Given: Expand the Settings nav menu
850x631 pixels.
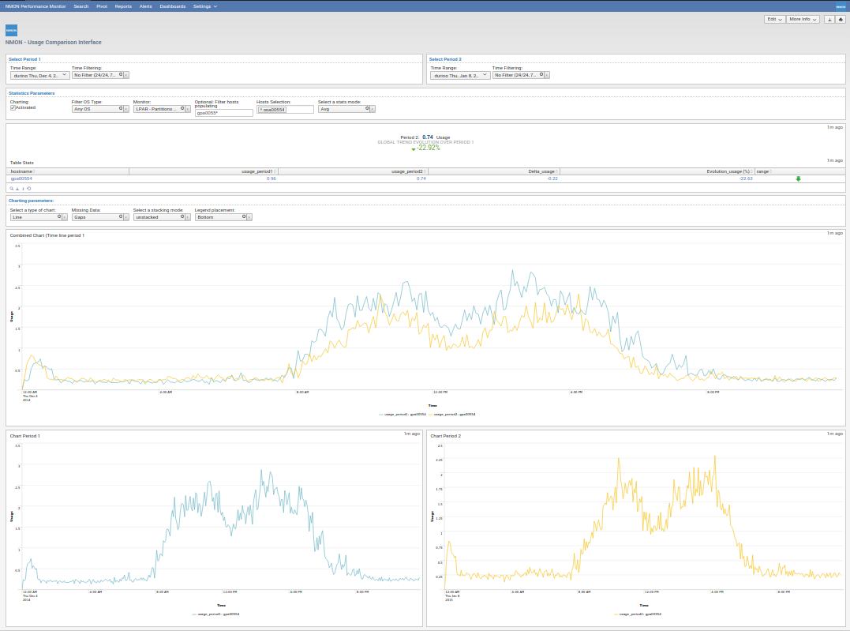Looking at the screenshot, I should click(x=205, y=6).
